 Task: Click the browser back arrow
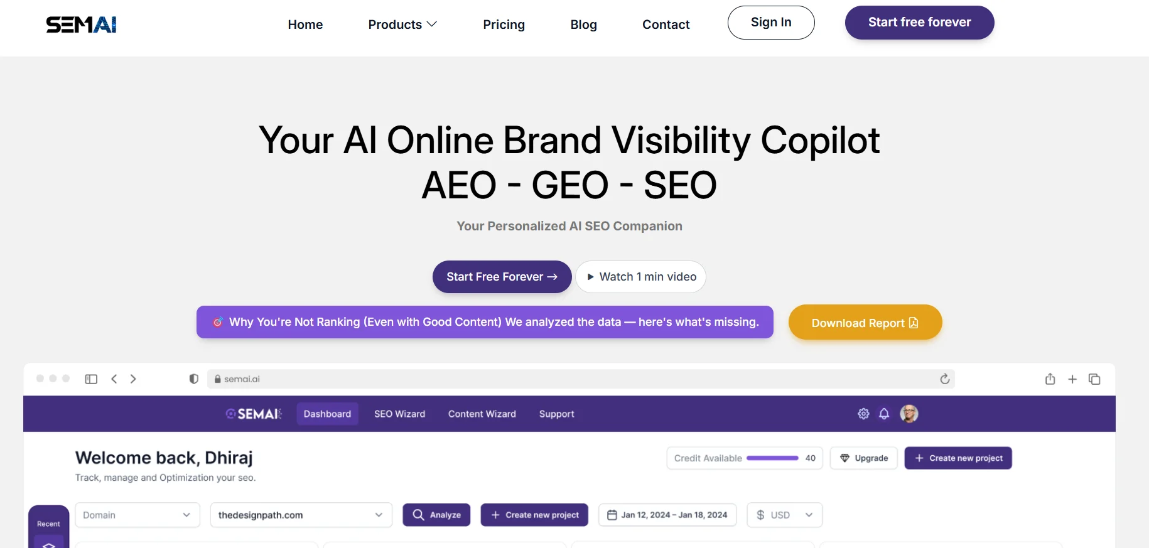114,379
